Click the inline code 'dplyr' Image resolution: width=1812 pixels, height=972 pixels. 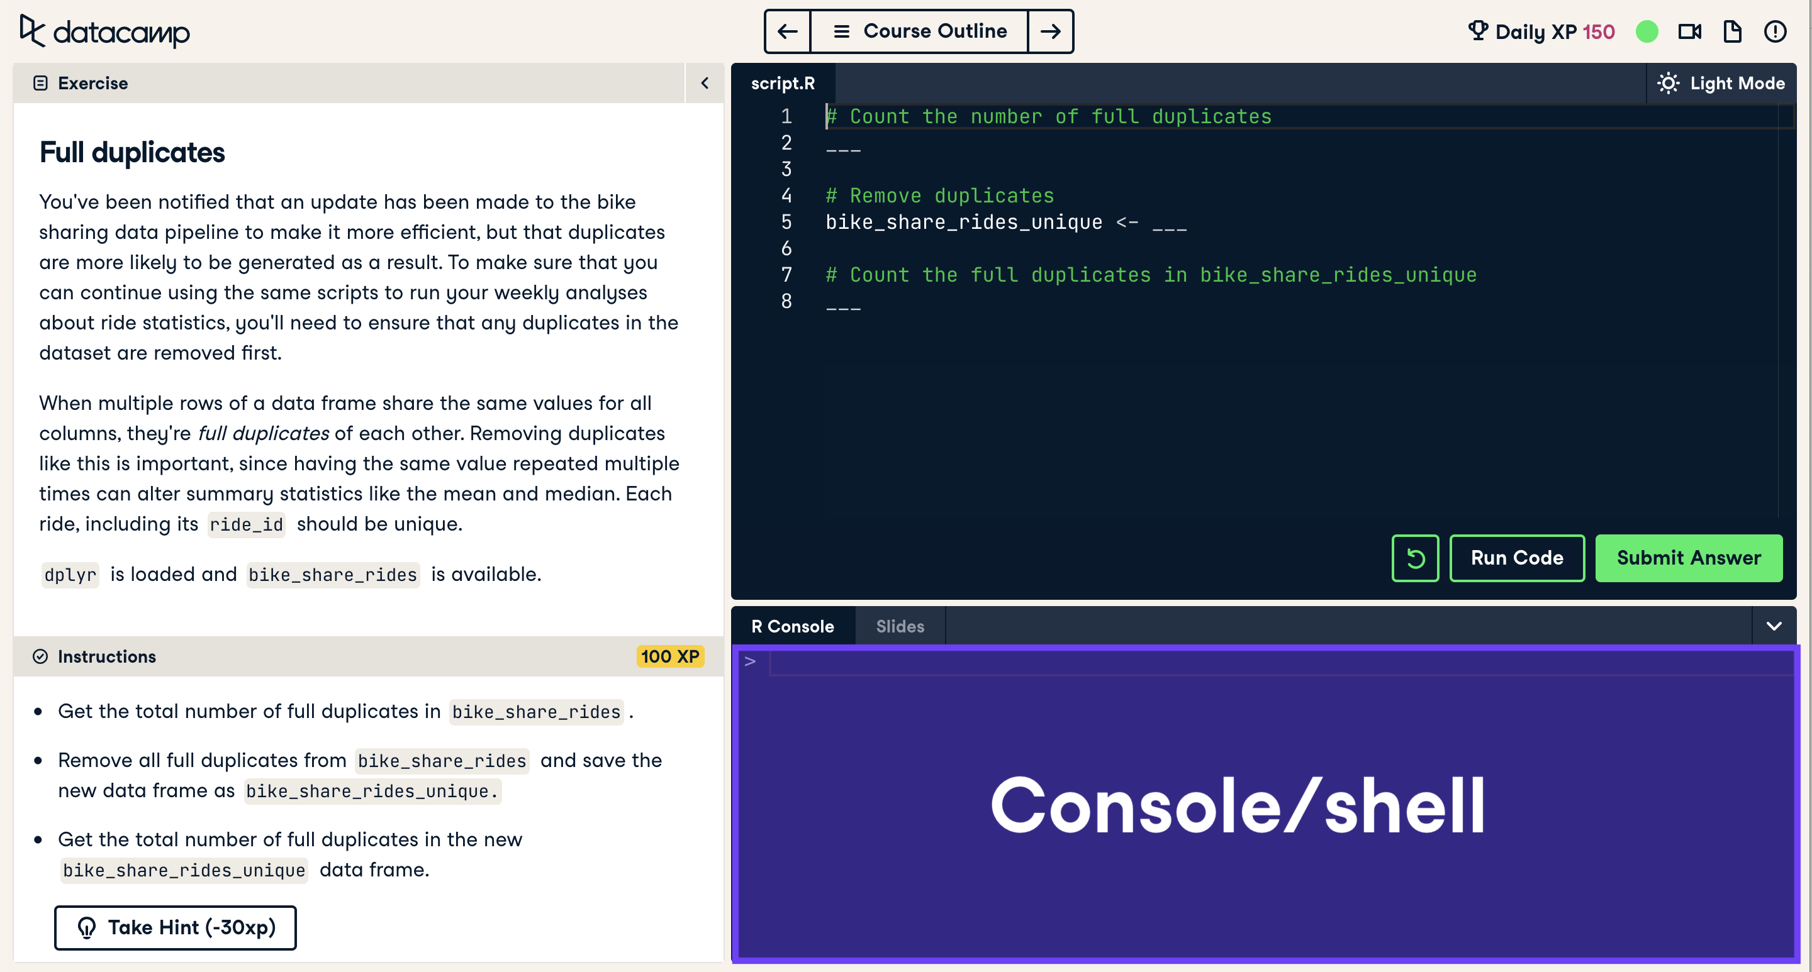(x=70, y=575)
